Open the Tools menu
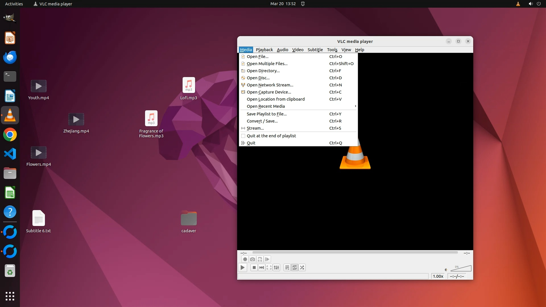This screenshot has width=546, height=307. pos(332,50)
